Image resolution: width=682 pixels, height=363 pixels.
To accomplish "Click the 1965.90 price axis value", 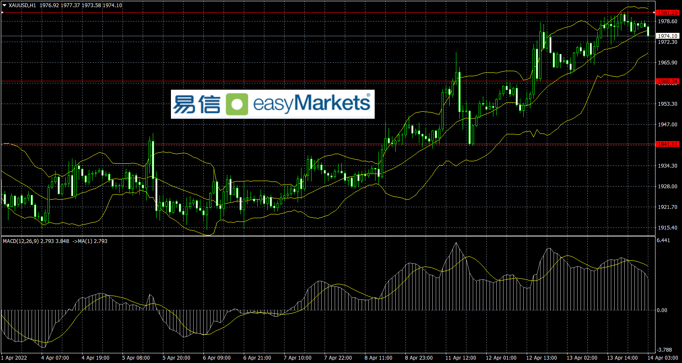I will [x=668, y=63].
